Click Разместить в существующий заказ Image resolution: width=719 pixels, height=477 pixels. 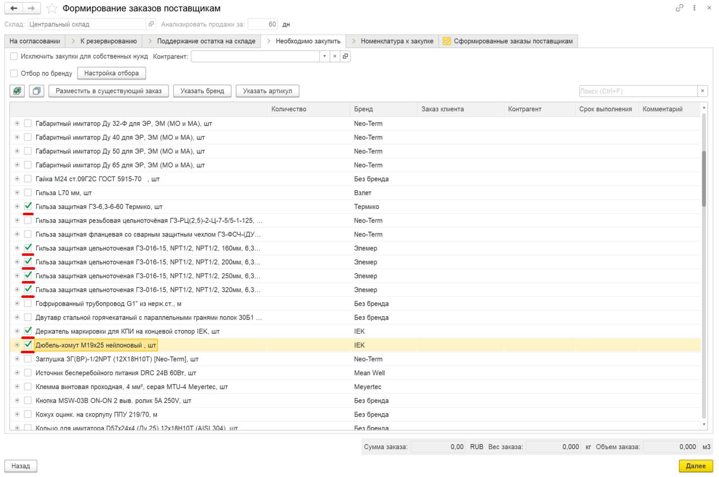[x=109, y=91]
